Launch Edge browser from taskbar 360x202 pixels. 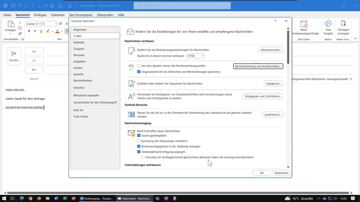pos(22,198)
